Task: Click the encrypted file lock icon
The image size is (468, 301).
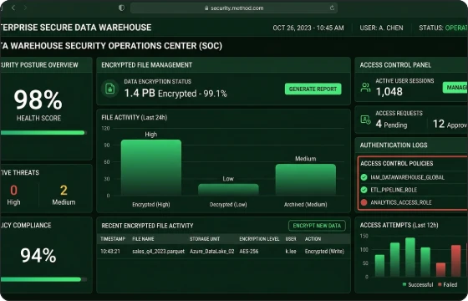Action: [x=109, y=89]
